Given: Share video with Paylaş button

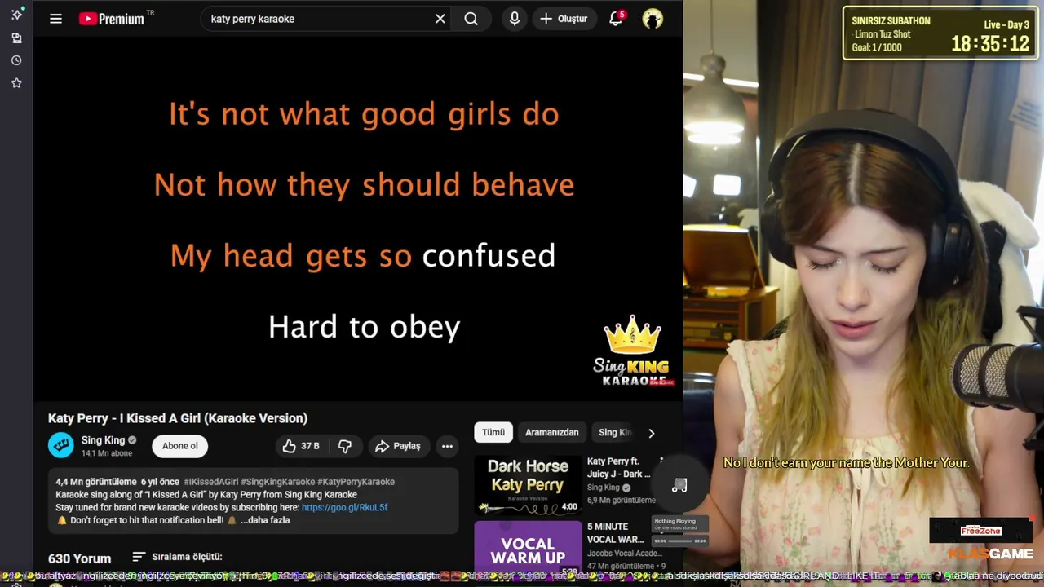Looking at the screenshot, I should [x=398, y=446].
